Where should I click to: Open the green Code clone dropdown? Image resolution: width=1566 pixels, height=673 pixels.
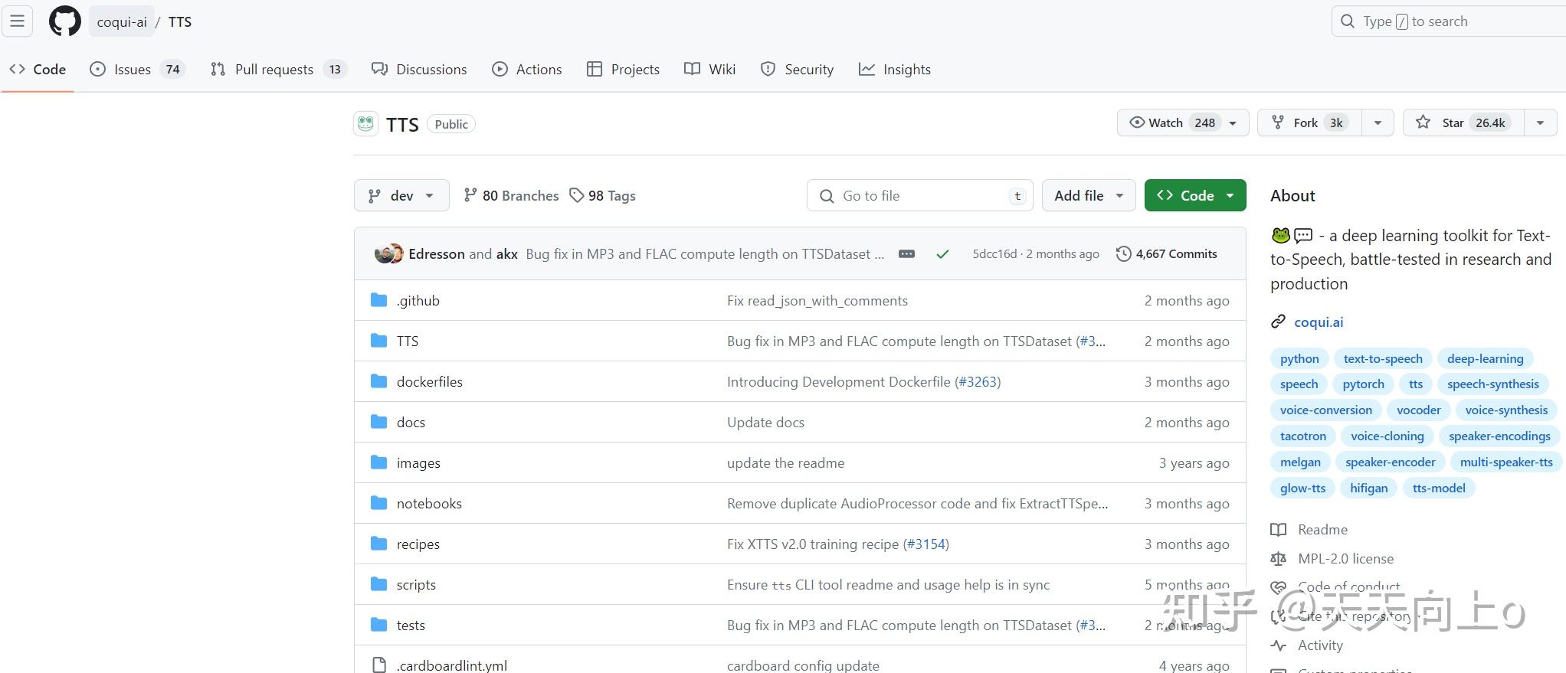click(x=1195, y=196)
